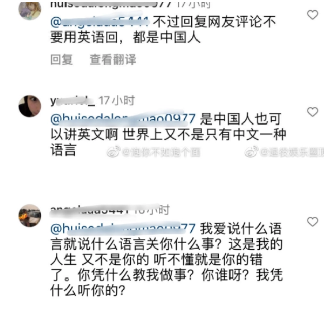Like the comment saying 都是中国人
This screenshot has width=329, height=309.
point(313,15)
